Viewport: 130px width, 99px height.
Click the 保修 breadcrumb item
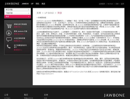60,13
